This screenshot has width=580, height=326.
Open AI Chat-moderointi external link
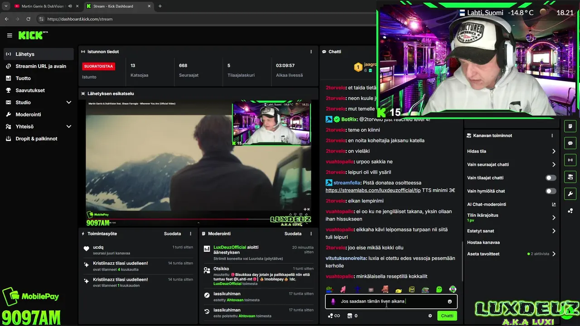click(x=554, y=204)
